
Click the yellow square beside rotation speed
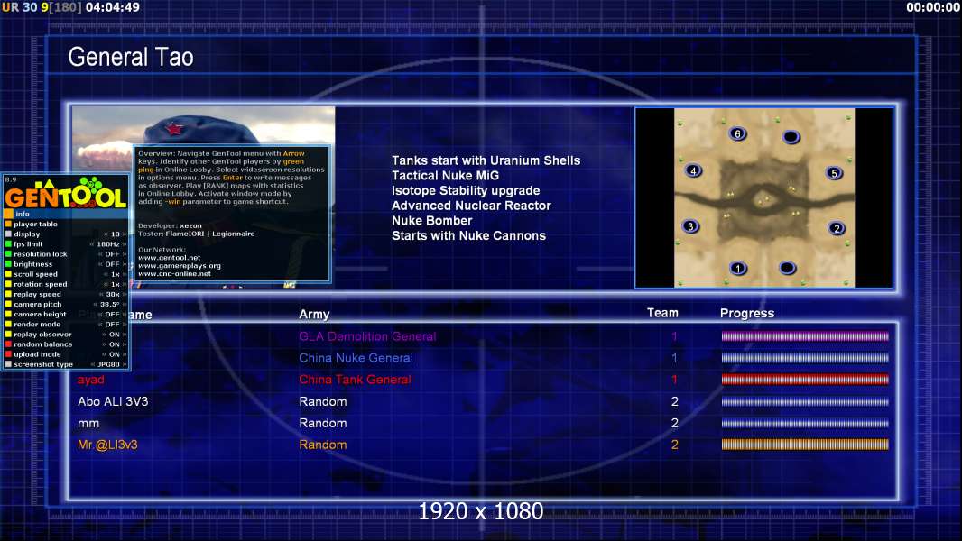pos(9,284)
